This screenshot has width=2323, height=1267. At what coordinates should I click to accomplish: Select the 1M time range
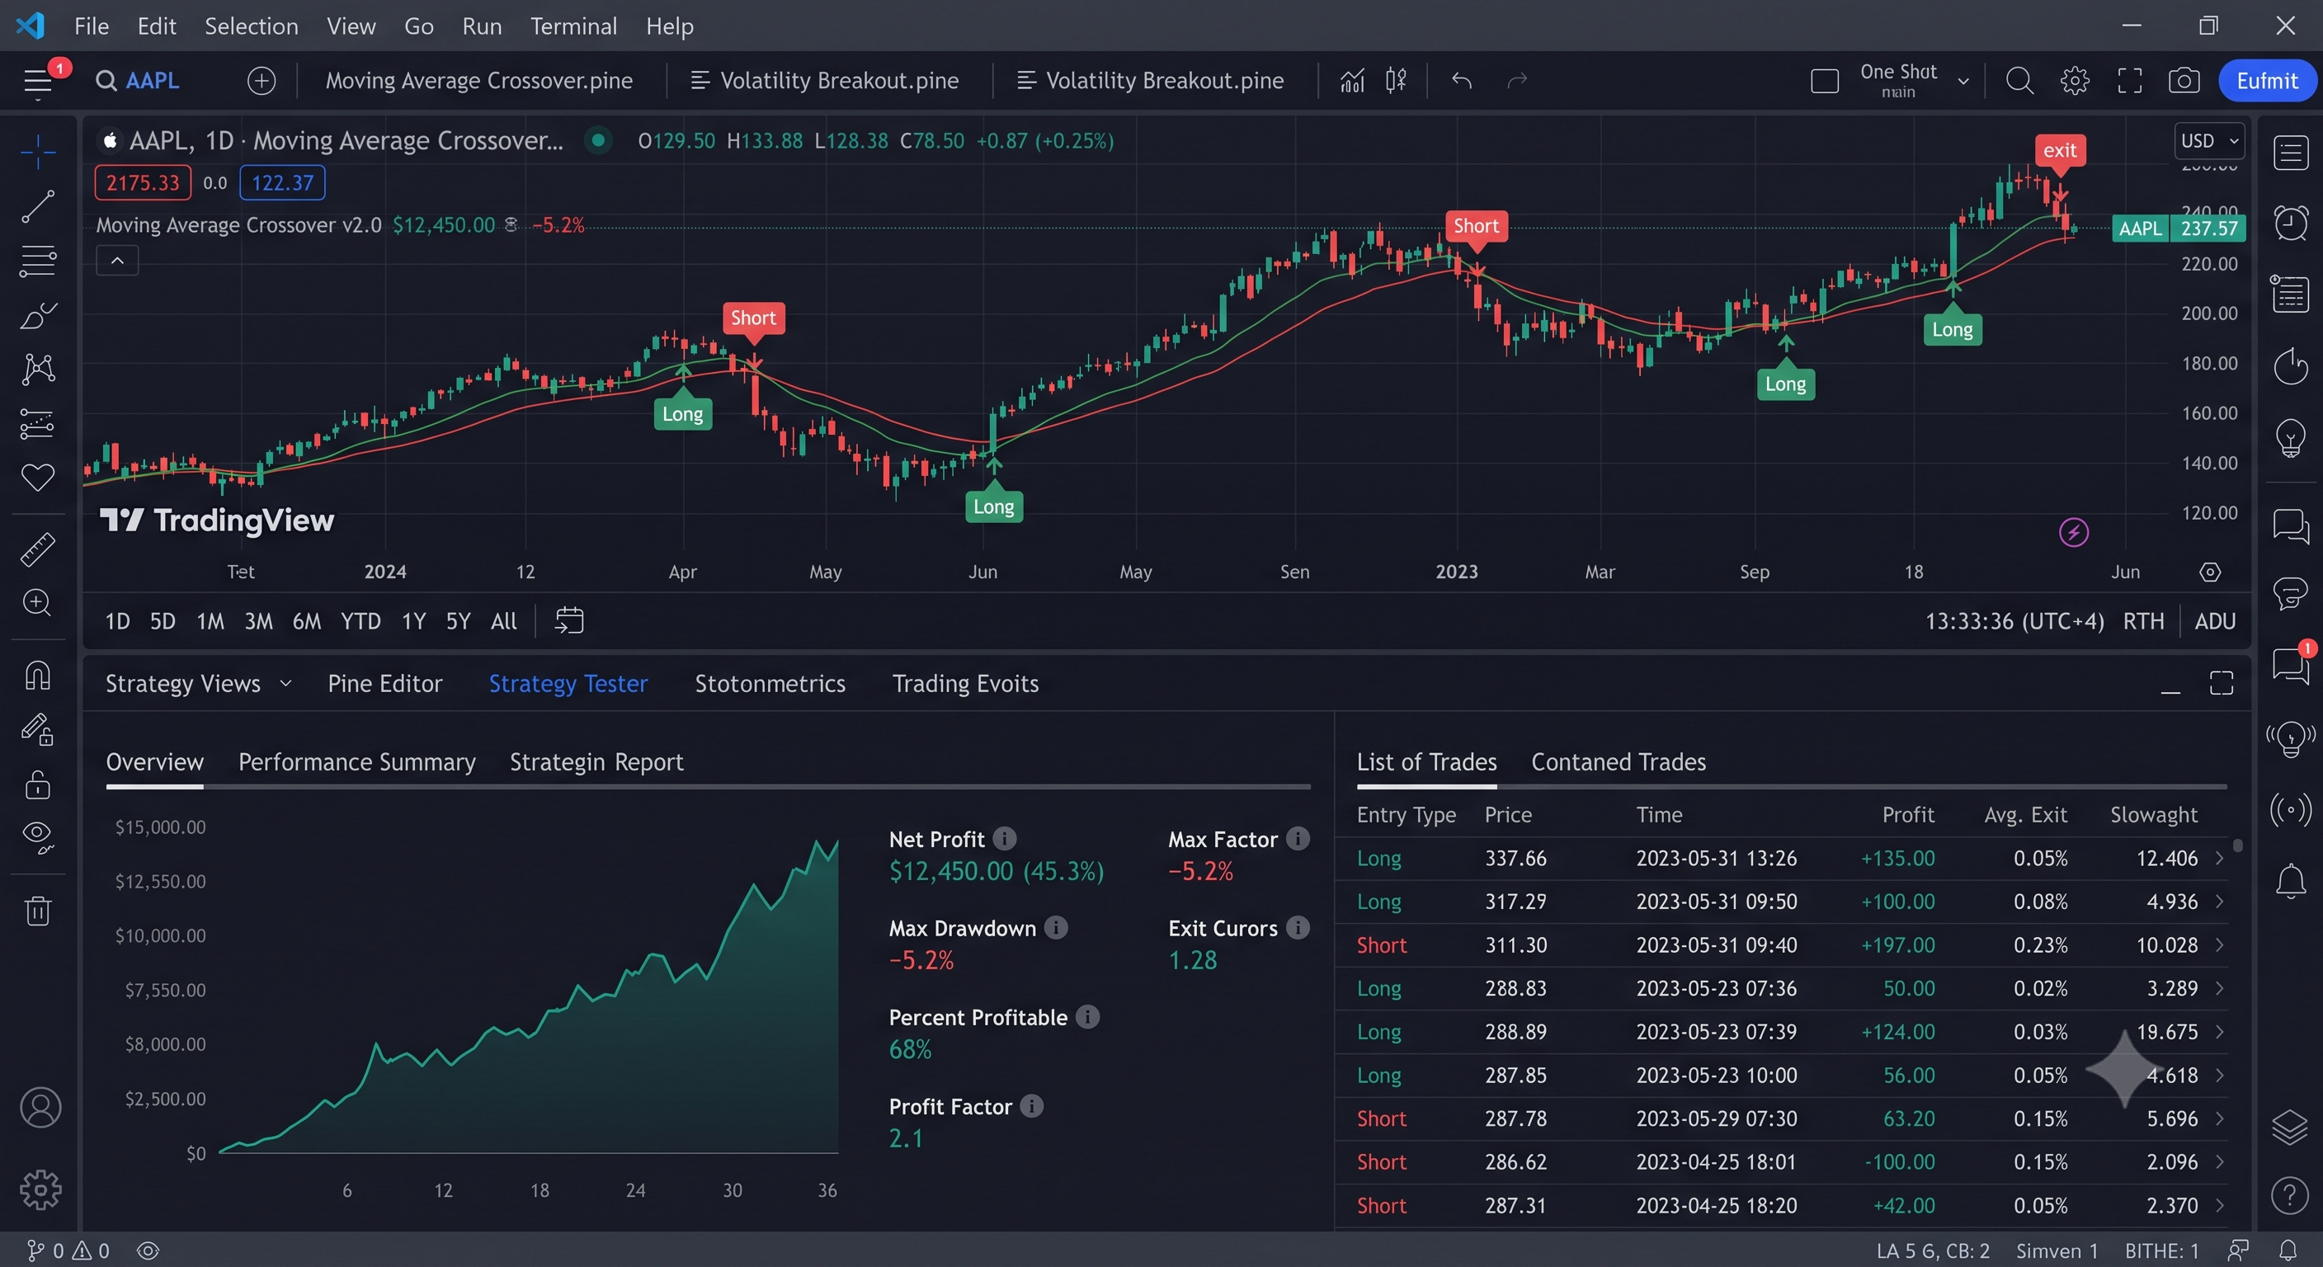coord(210,621)
